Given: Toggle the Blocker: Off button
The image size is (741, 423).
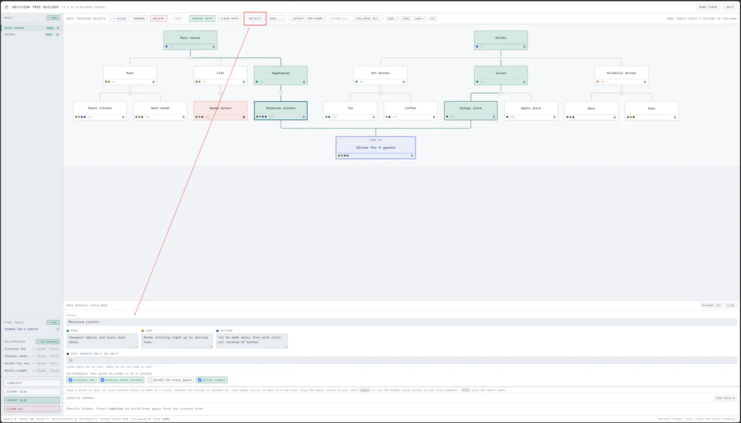Looking at the screenshot, I should click(711, 305).
